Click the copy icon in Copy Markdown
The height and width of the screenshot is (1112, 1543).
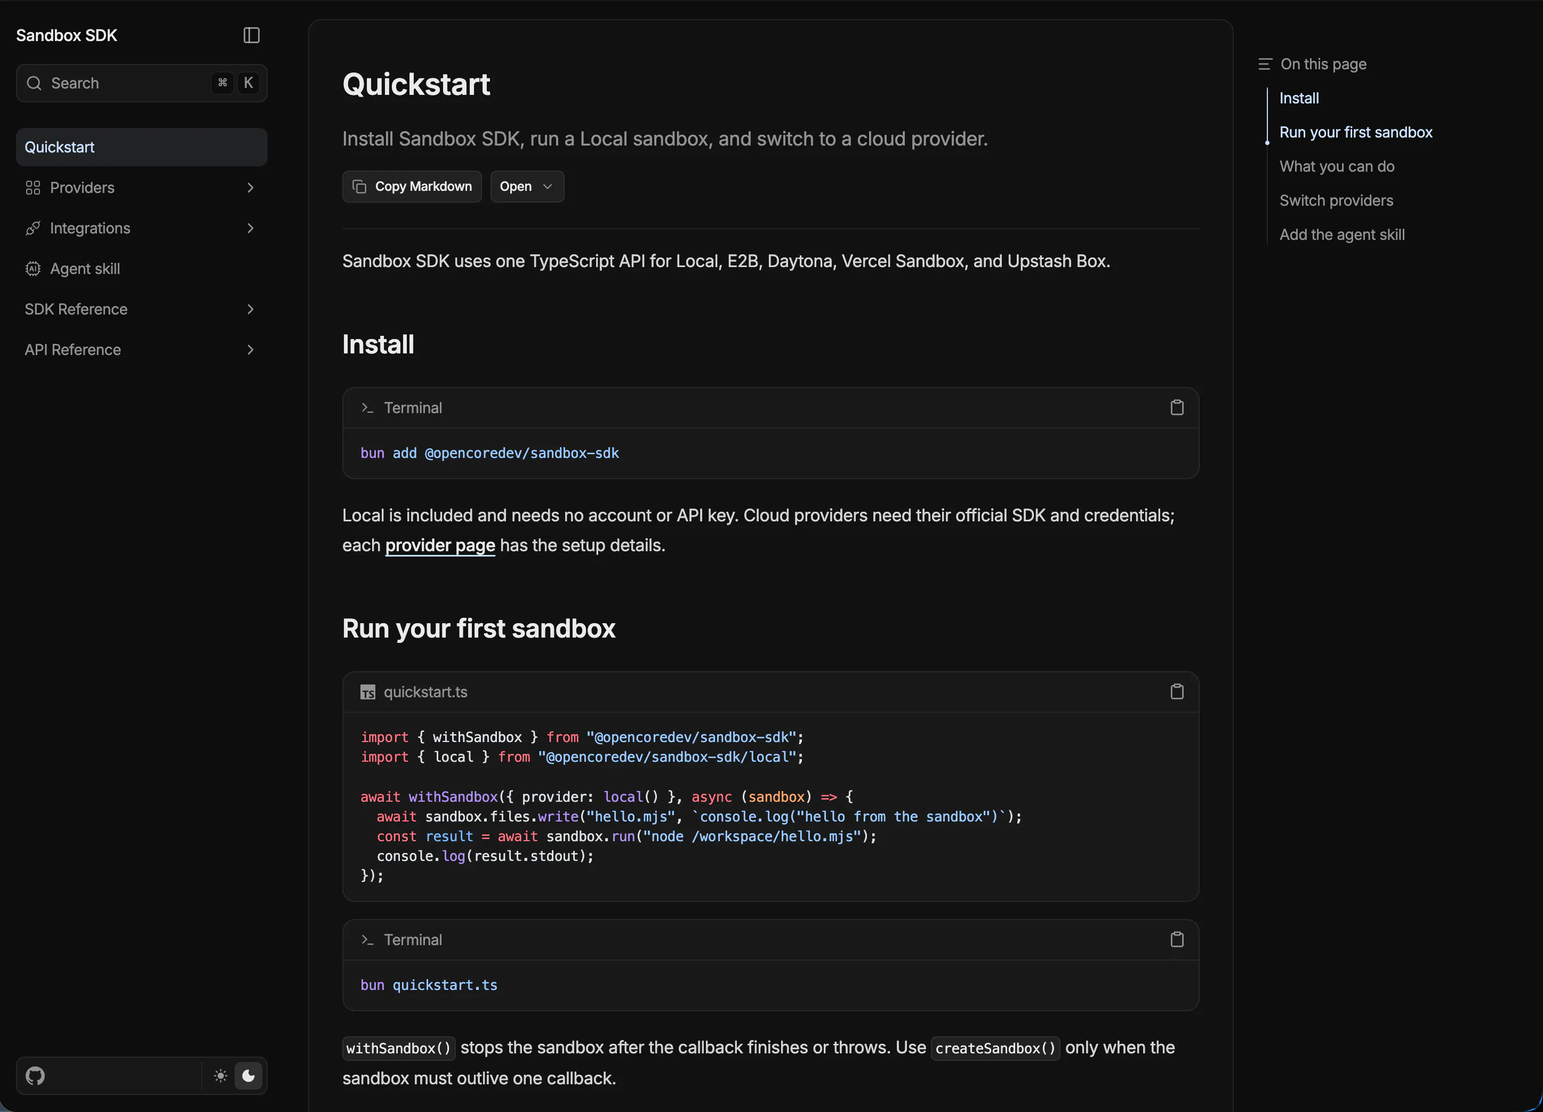pyautogui.click(x=359, y=187)
